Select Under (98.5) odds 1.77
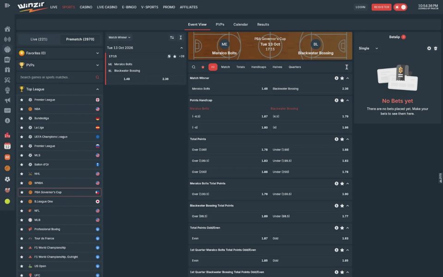This screenshot has height=277, width=443. tap(310, 216)
